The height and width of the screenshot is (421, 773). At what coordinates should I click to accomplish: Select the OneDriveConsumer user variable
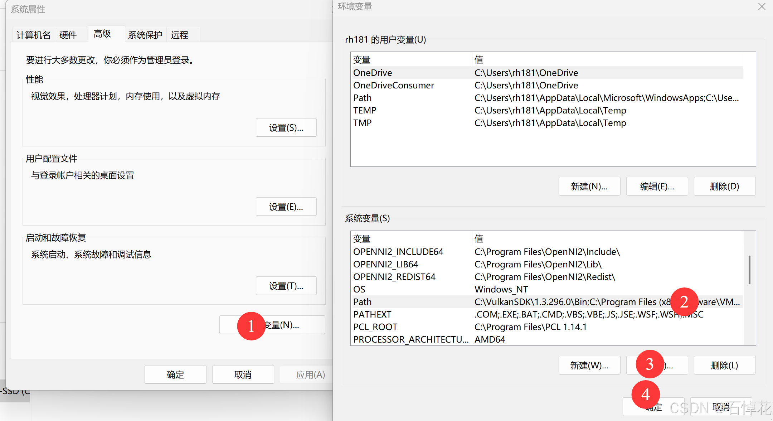[394, 85]
